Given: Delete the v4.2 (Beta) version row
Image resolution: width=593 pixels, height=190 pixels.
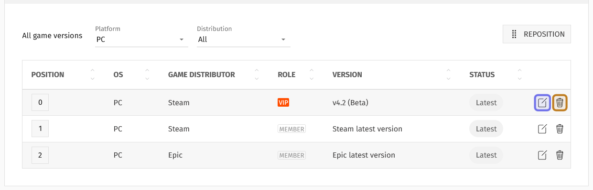Looking at the screenshot, I should tap(560, 102).
